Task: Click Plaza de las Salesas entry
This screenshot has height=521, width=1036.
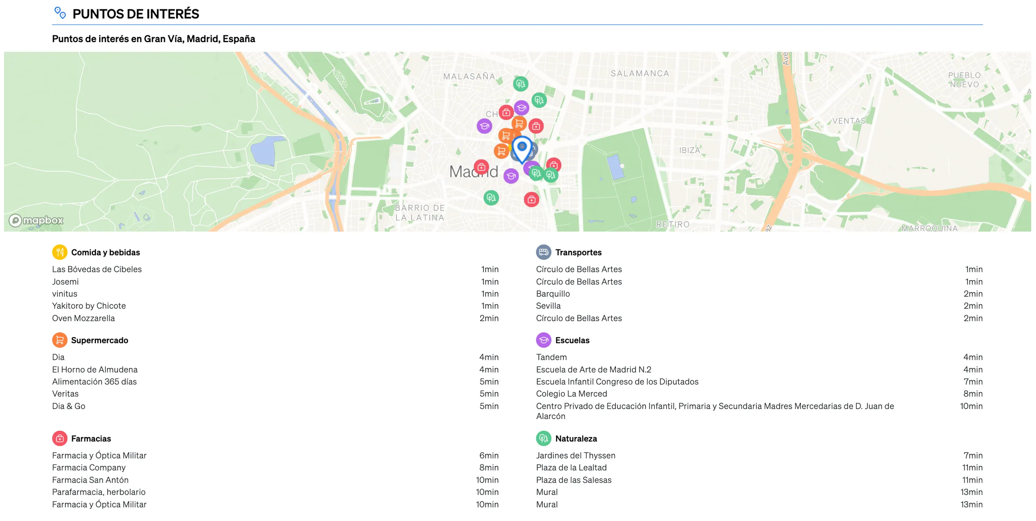Action: coord(759,480)
